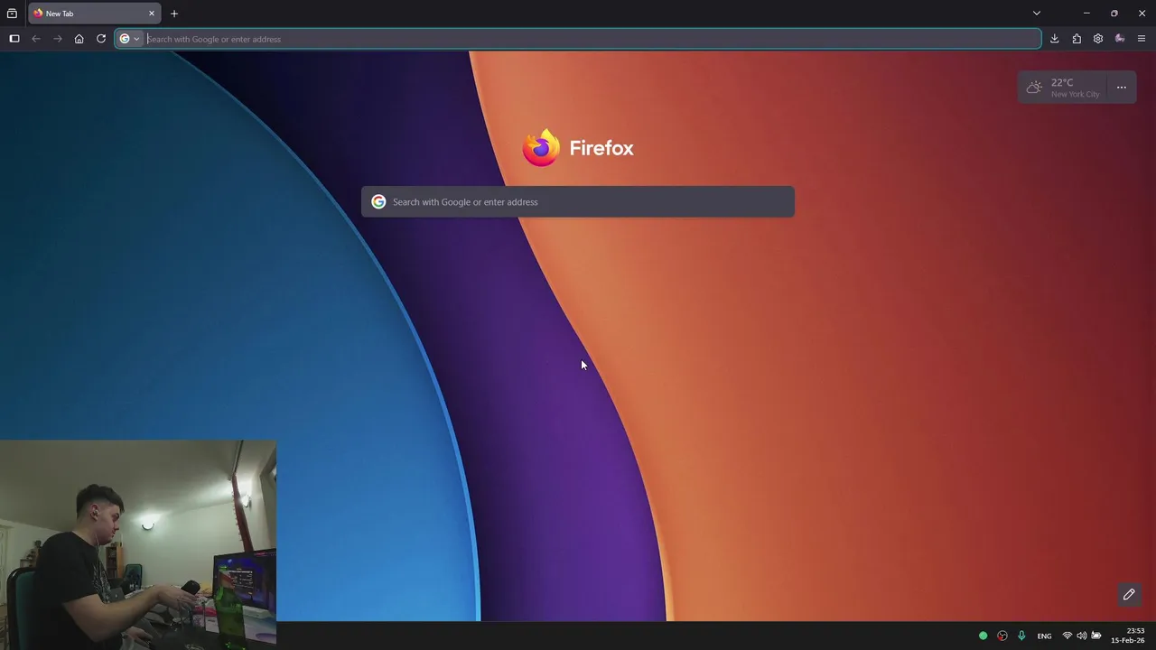
Task: Open the Extensions puzzle icon
Action: 1077,39
